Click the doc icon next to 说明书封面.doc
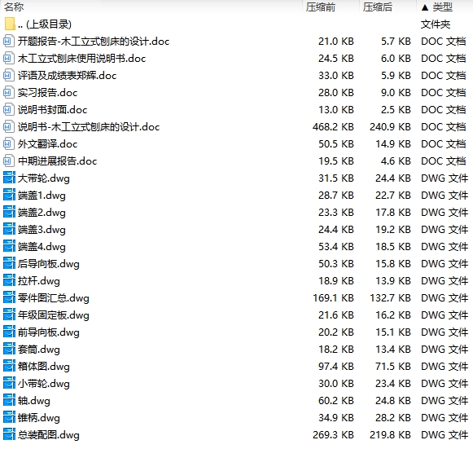 [x=9, y=110]
